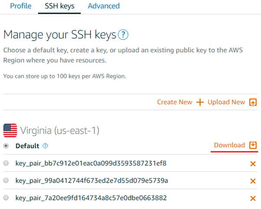Click the Download link for Default key
261x209 pixels.
point(229,145)
